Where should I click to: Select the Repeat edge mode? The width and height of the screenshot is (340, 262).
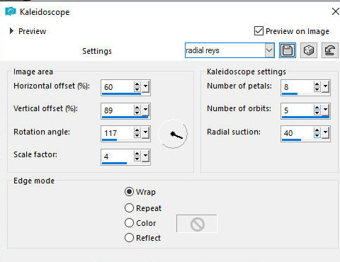[129, 208]
